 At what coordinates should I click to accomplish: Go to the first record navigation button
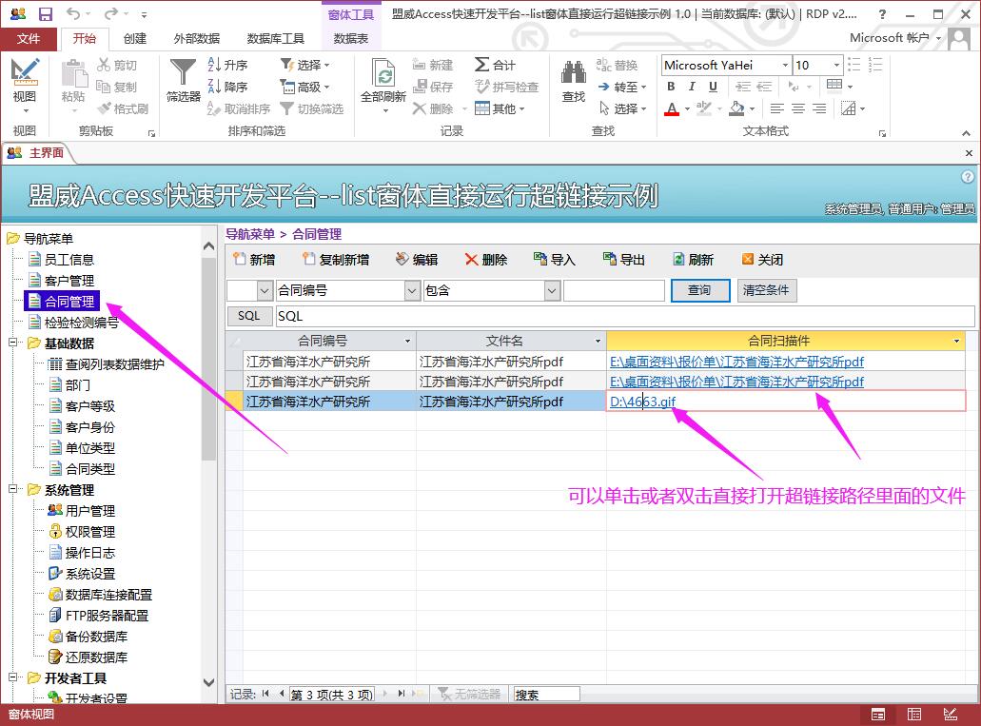click(x=265, y=694)
